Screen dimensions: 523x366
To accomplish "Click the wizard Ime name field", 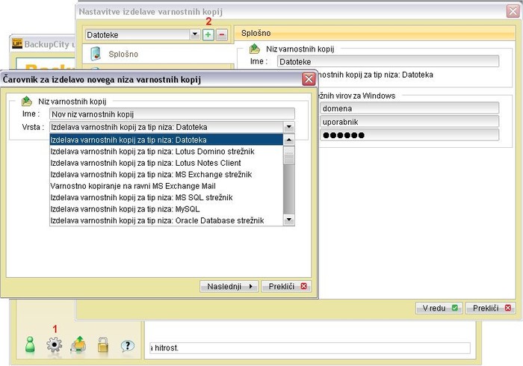I will [172, 114].
